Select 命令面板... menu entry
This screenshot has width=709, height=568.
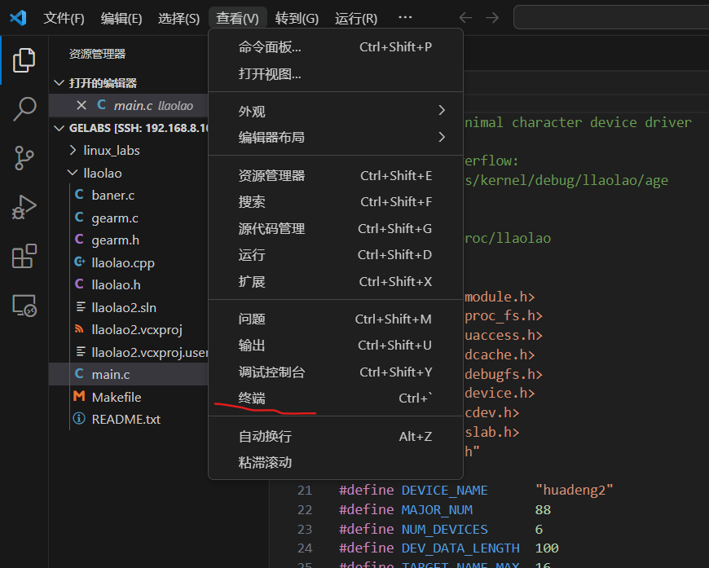pos(336,47)
